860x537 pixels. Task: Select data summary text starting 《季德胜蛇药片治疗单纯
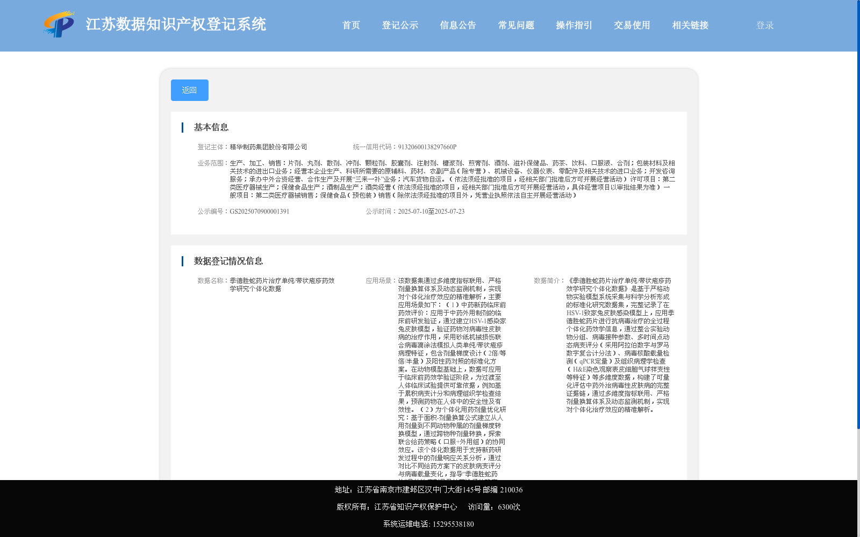tap(620, 345)
